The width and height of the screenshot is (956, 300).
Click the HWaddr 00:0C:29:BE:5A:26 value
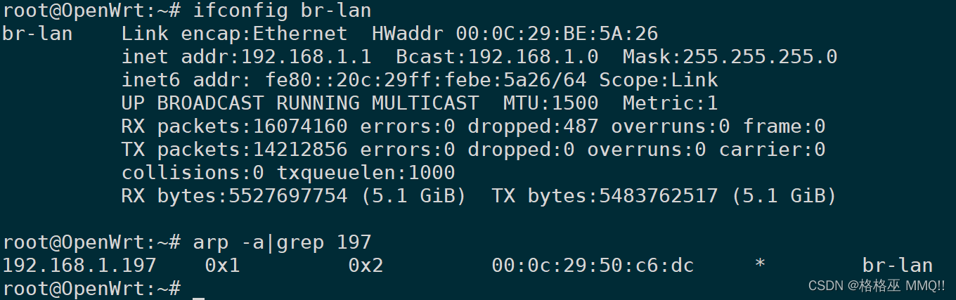pos(521,34)
